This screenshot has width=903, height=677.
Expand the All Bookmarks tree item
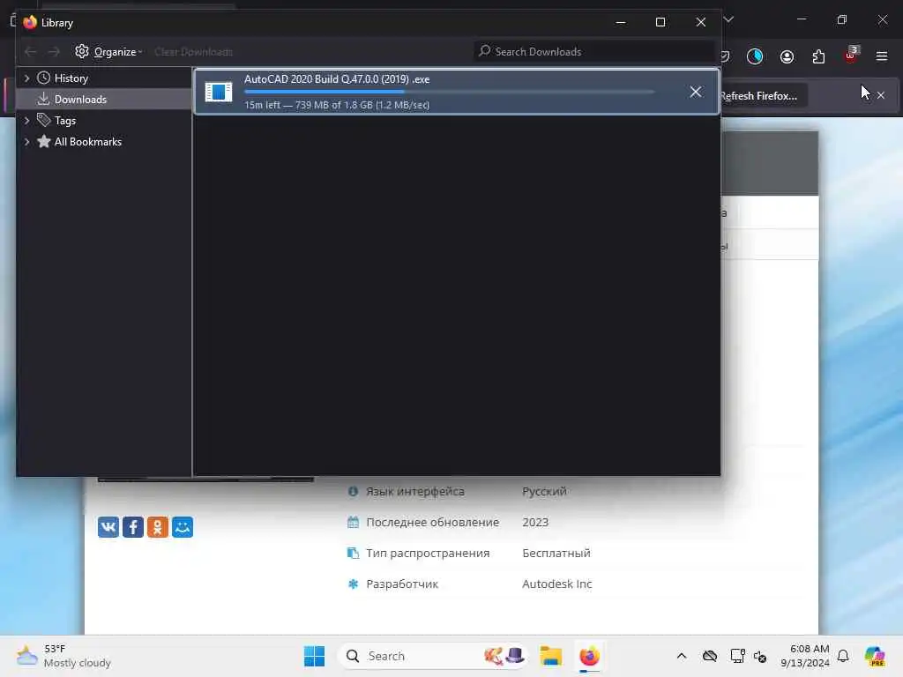pyautogui.click(x=26, y=142)
